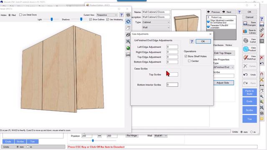Click the help icon in far-right toolbar top
This screenshot has height=150, width=267.
click(262, 19)
